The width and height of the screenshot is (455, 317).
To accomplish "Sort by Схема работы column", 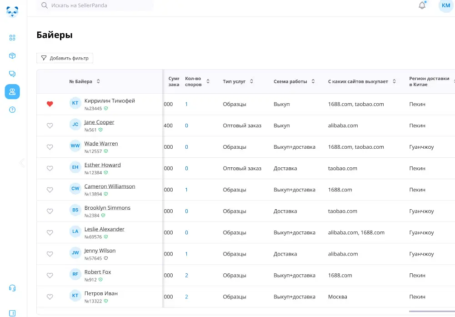I will click(x=312, y=81).
